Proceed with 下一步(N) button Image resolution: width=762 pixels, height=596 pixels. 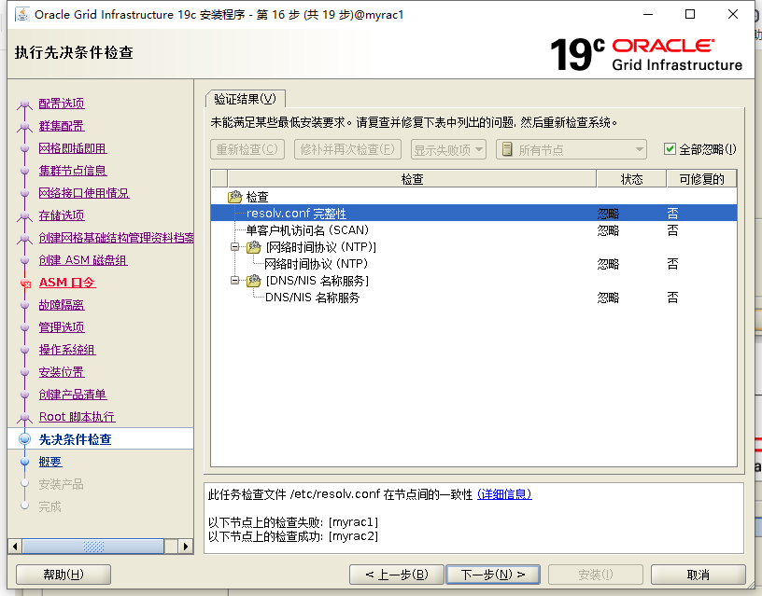coord(493,575)
